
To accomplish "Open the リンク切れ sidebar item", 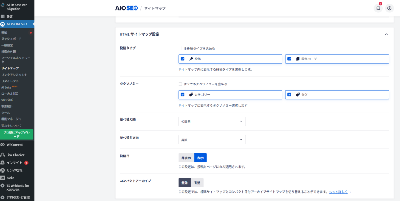I will click(x=14, y=170).
